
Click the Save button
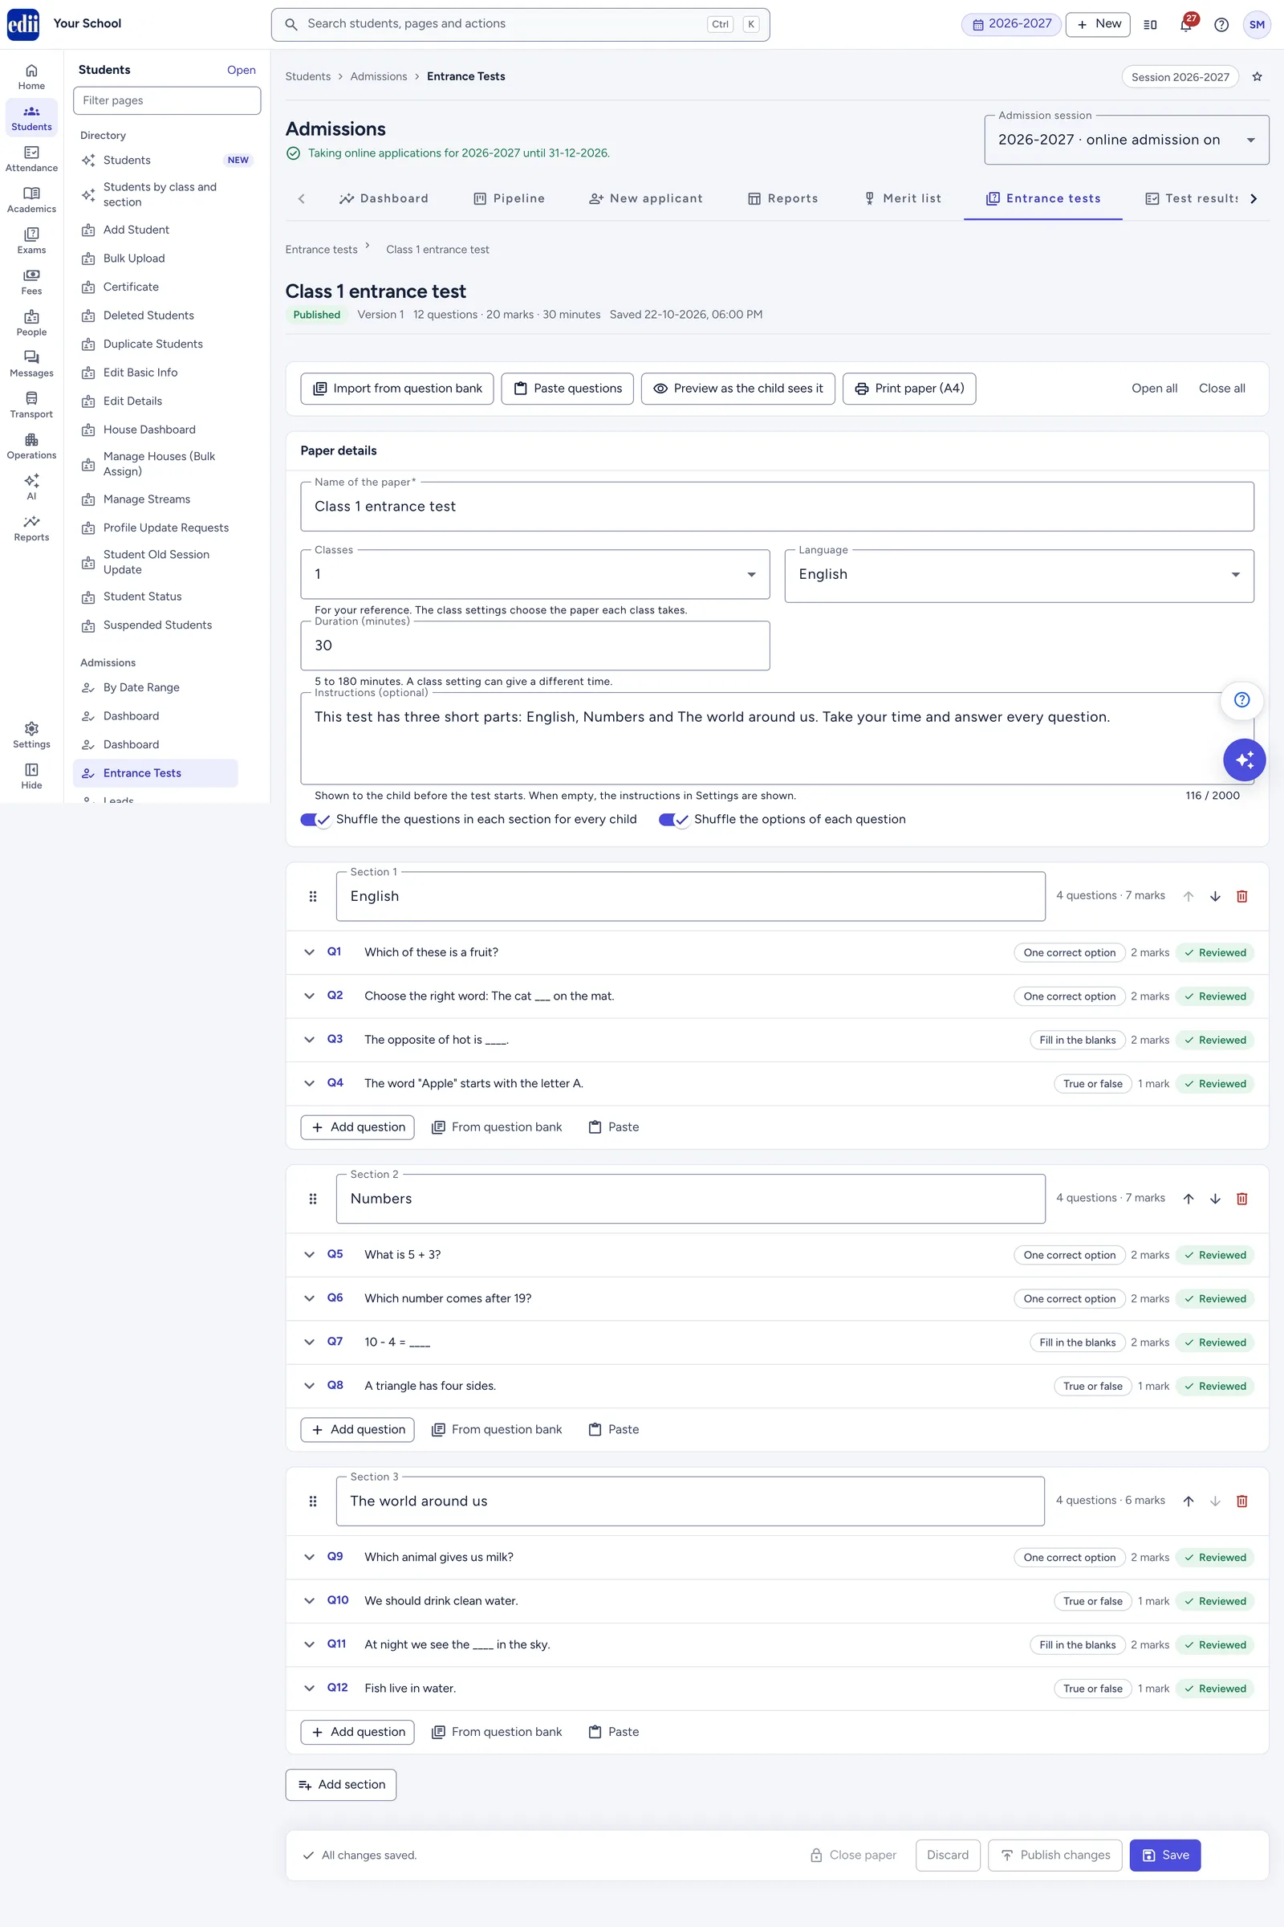[x=1164, y=1855]
